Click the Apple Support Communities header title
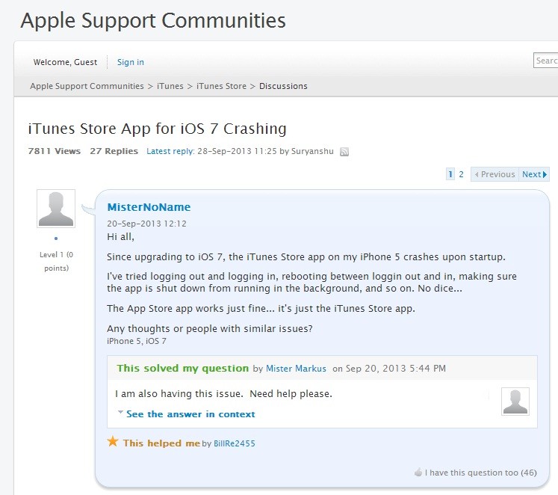The width and height of the screenshot is (558, 495). tap(153, 20)
